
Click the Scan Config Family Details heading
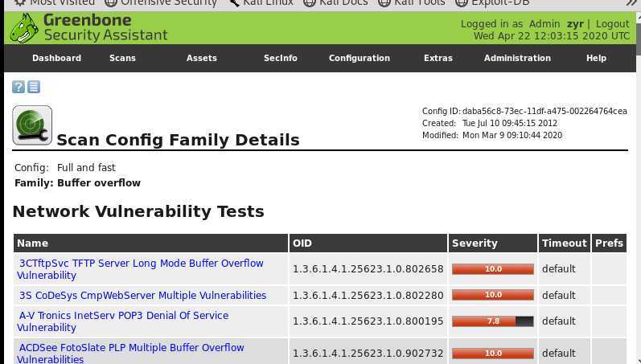point(178,140)
